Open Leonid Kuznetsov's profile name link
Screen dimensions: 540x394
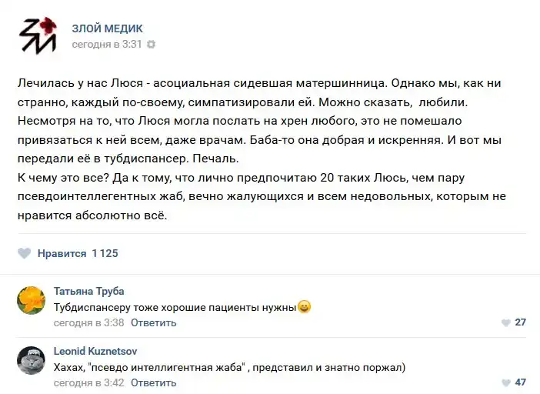(x=95, y=351)
